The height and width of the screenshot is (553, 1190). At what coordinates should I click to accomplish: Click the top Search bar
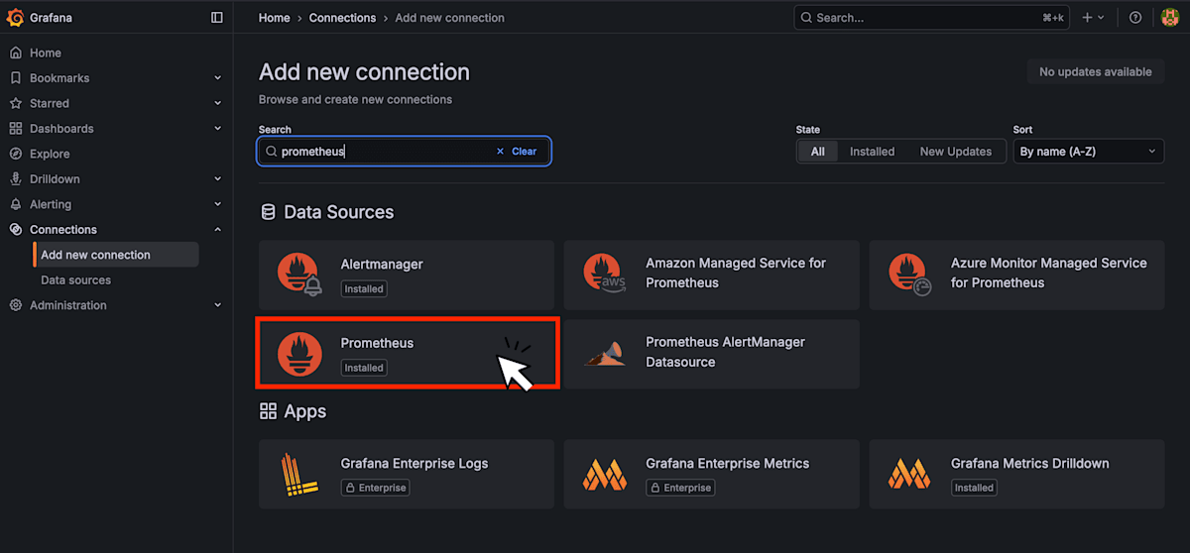931,18
